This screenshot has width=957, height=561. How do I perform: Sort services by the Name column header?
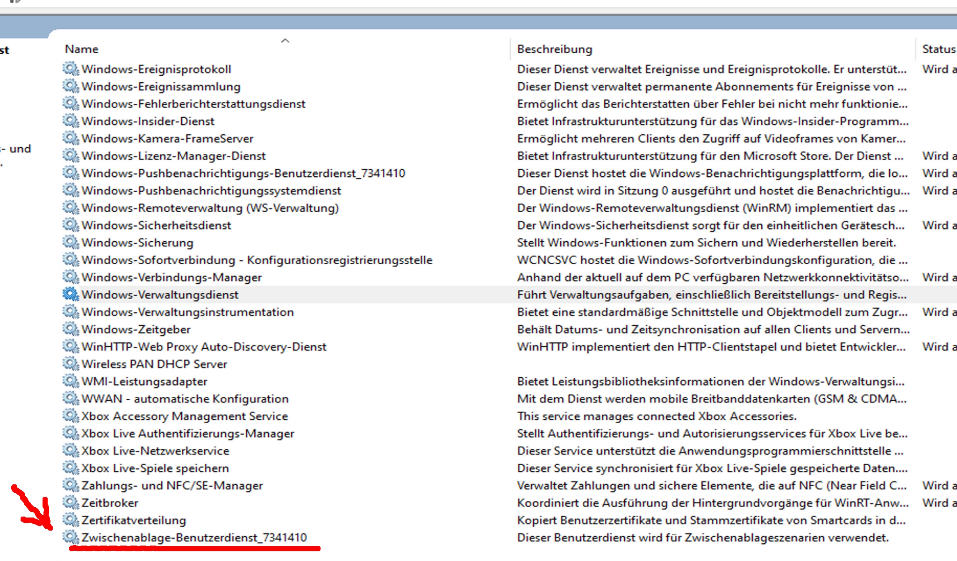[82, 49]
